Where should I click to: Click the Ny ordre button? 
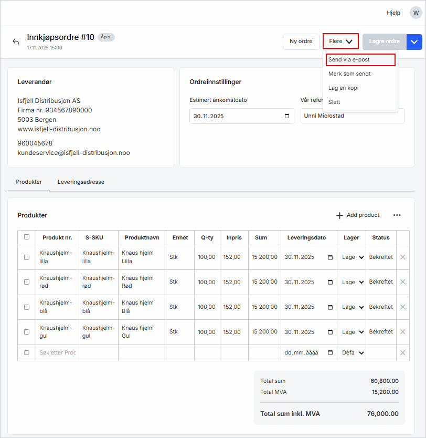click(301, 41)
